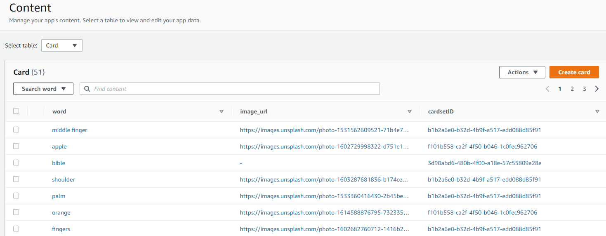This screenshot has height=236, width=606.
Task: Sort by cardsetID column arrow
Action: click(597, 111)
